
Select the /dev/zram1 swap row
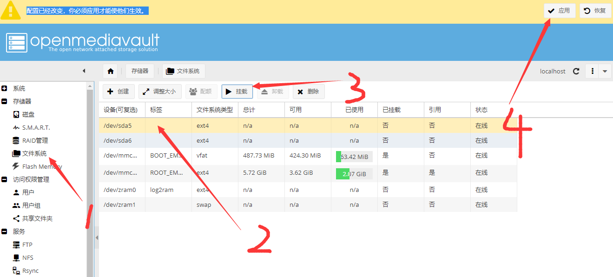point(308,204)
